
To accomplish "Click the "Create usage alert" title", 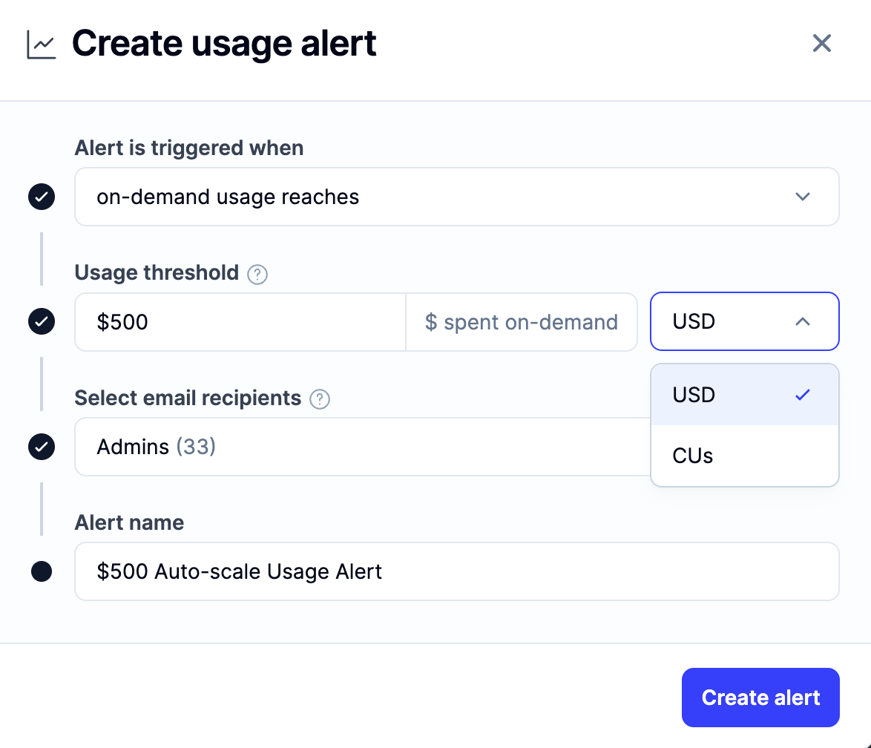I will coord(224,44).
